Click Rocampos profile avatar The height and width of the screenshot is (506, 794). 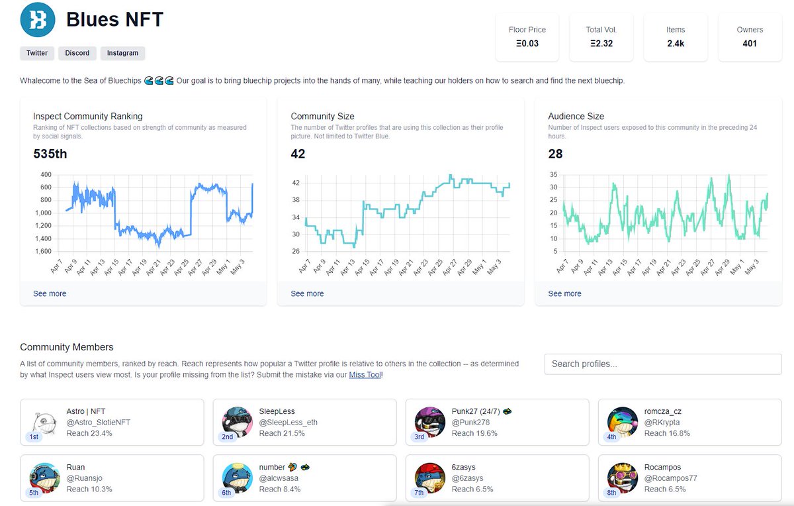[x=622, y=477]
